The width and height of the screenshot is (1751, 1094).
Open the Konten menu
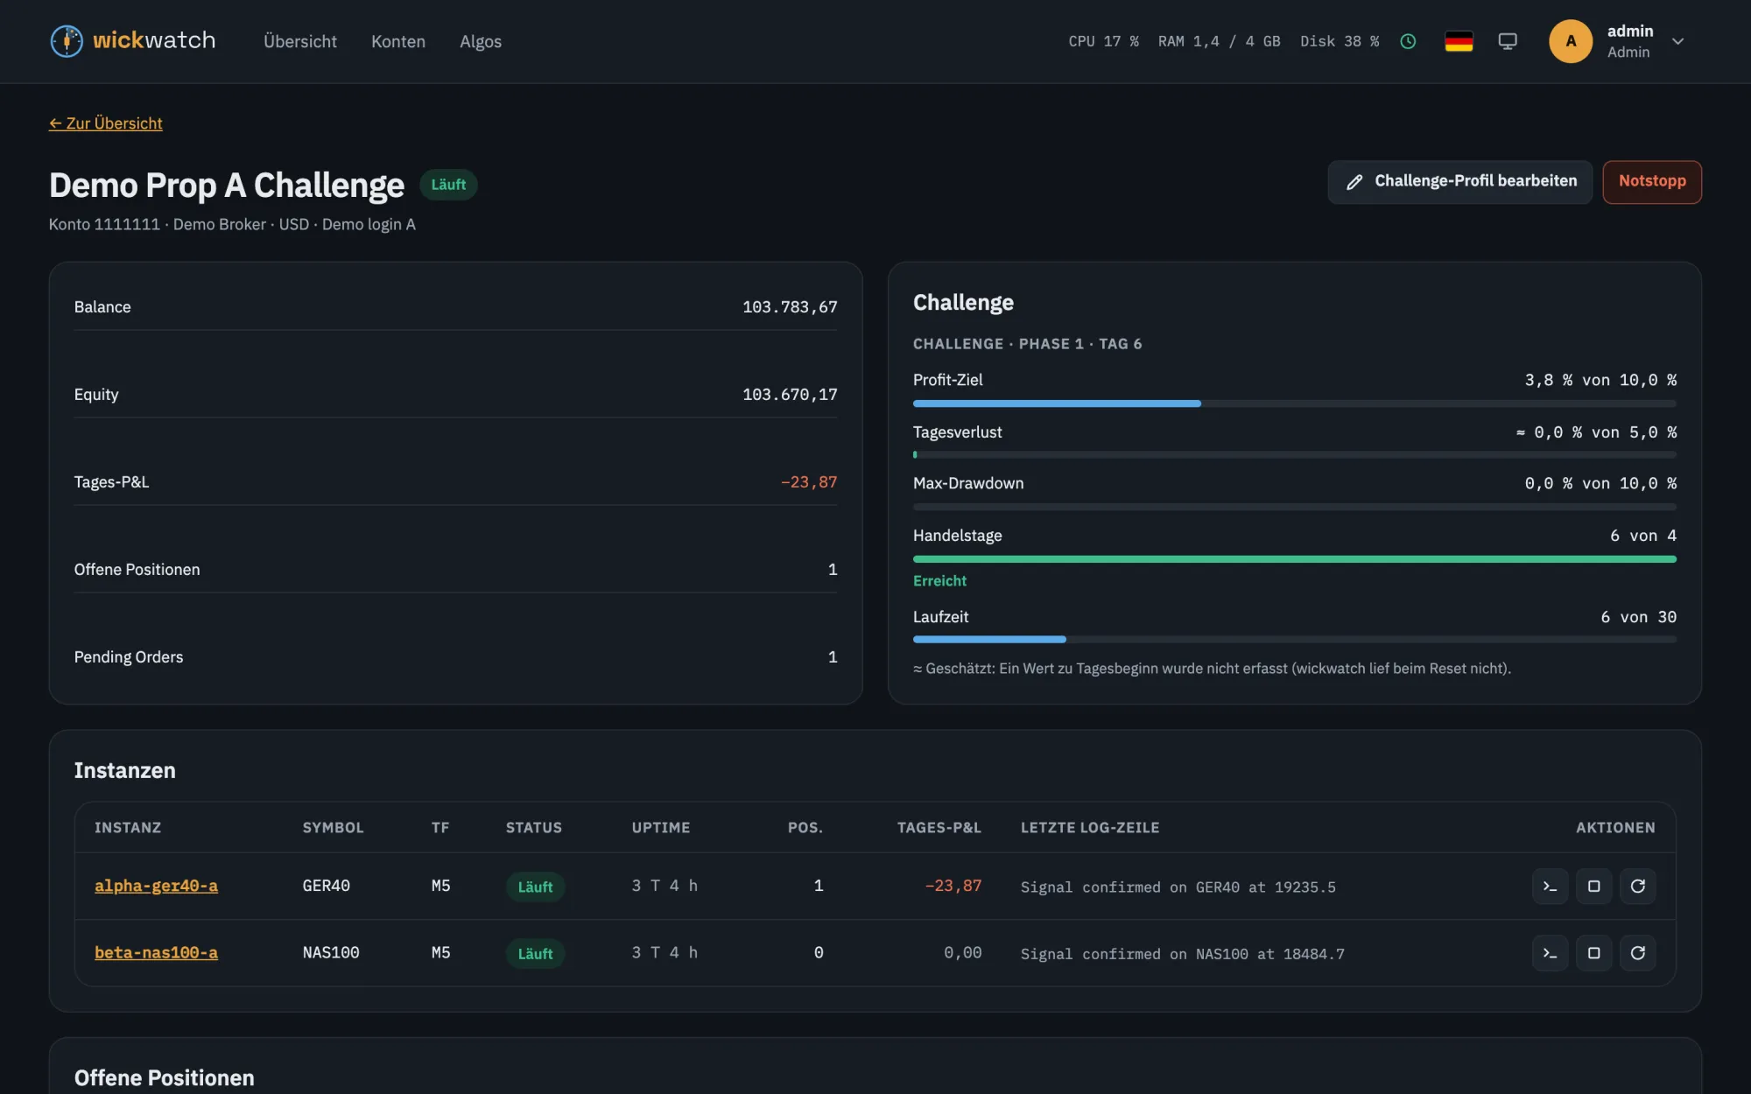[398, 41]
